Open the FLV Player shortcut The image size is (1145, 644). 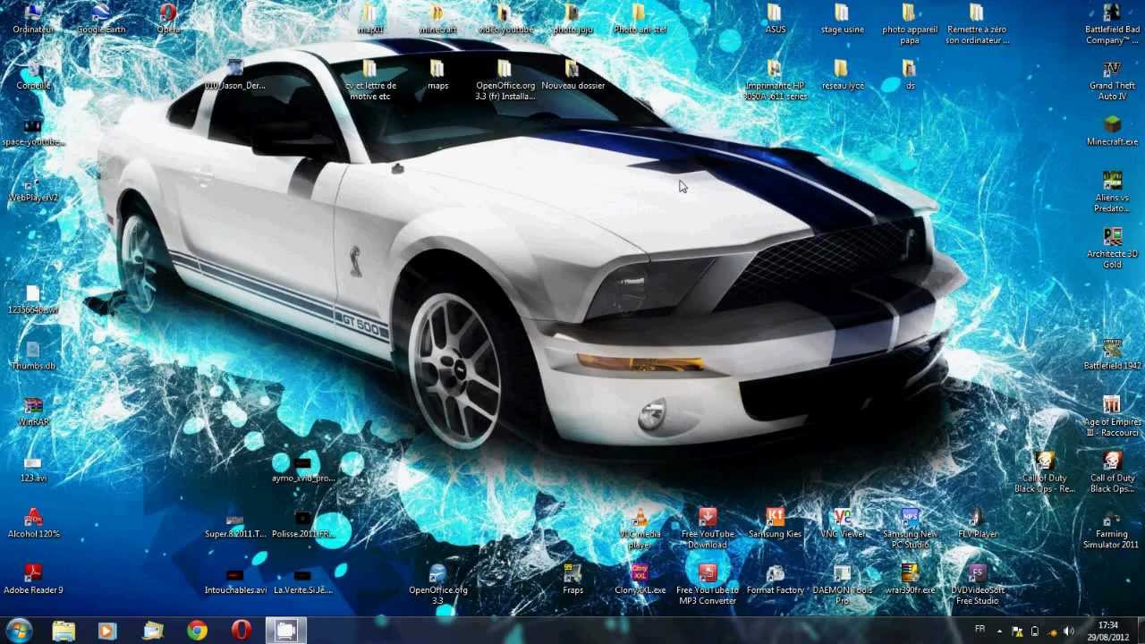tap(978, 523)
